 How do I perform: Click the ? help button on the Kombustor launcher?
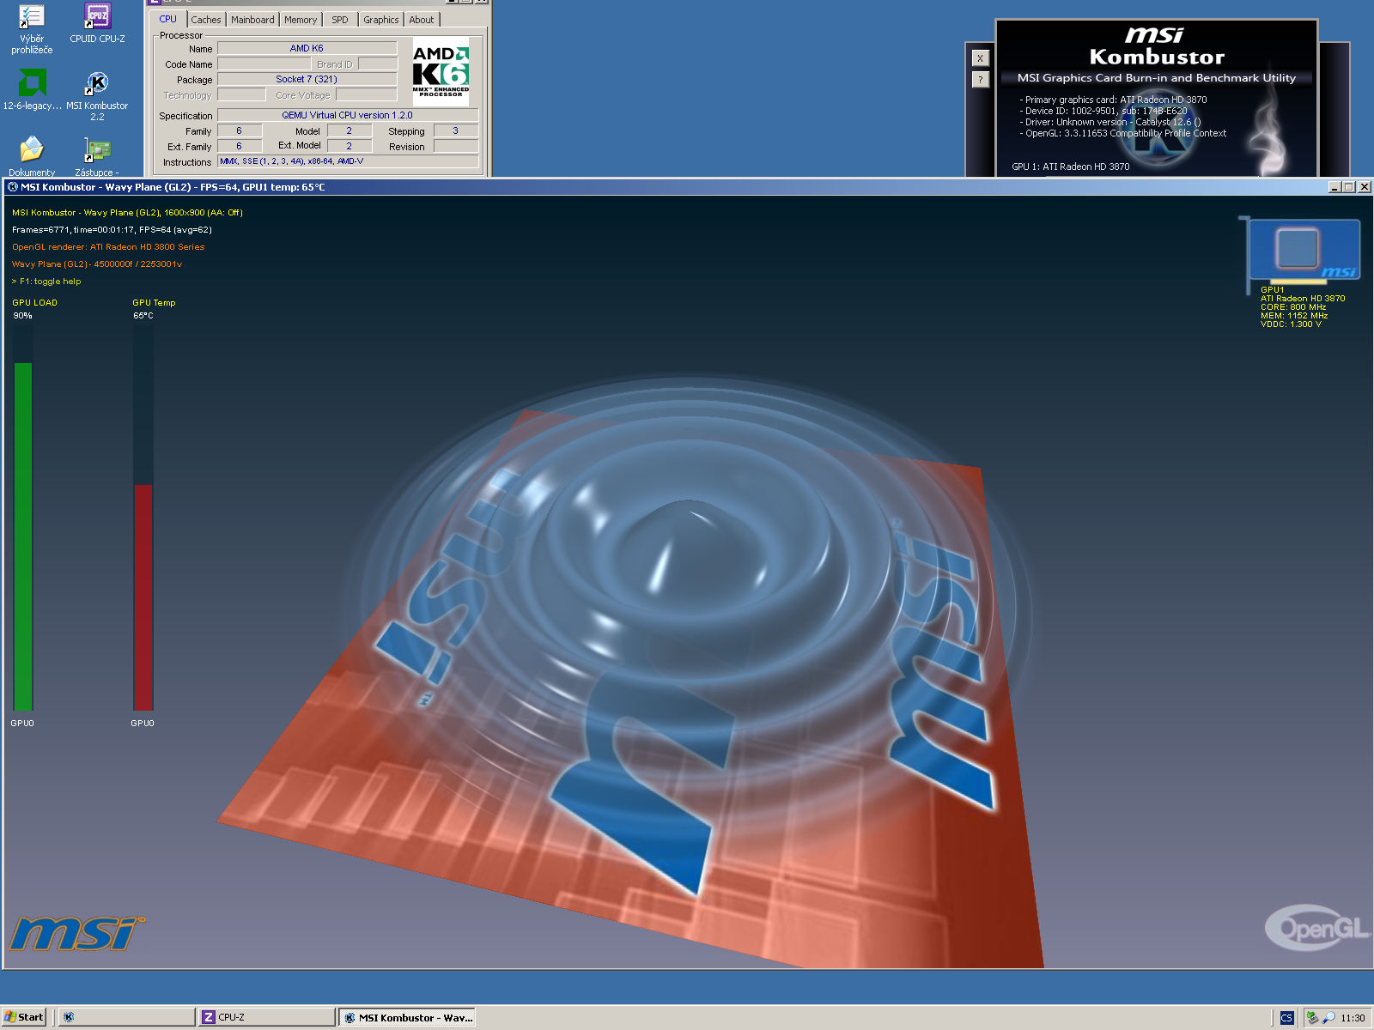(980, 80)
